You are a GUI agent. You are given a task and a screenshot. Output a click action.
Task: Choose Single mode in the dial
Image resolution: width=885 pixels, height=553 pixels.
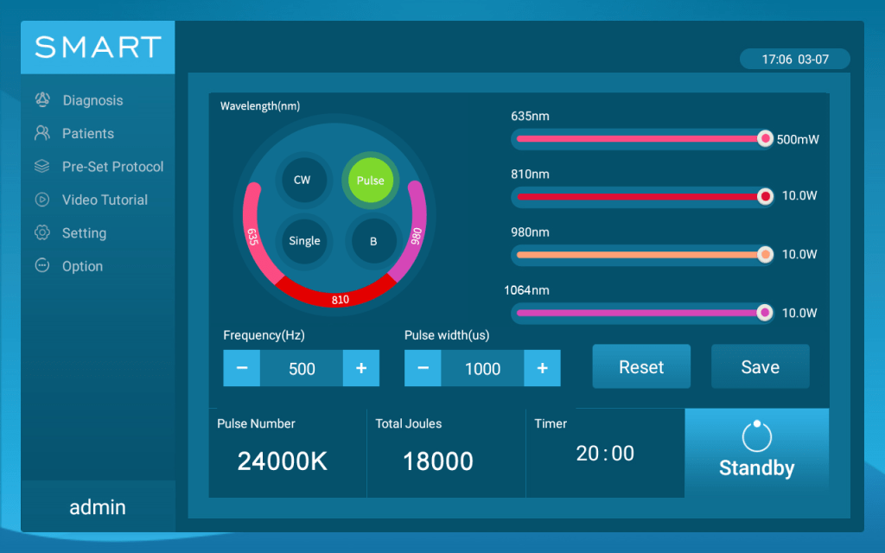[304, 241]
